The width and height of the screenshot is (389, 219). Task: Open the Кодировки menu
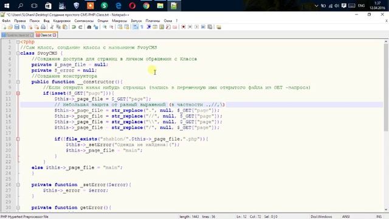click(62, 21)
